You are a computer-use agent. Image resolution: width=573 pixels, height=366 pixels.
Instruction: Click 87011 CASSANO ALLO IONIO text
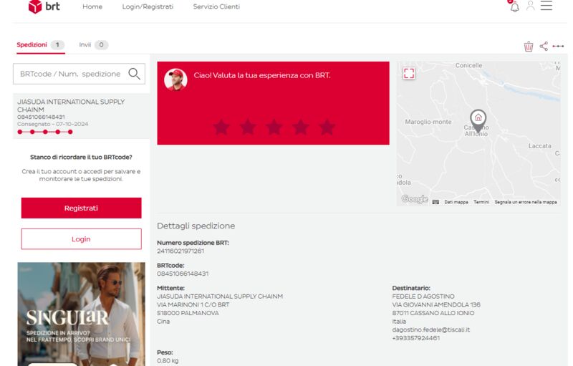433,313
